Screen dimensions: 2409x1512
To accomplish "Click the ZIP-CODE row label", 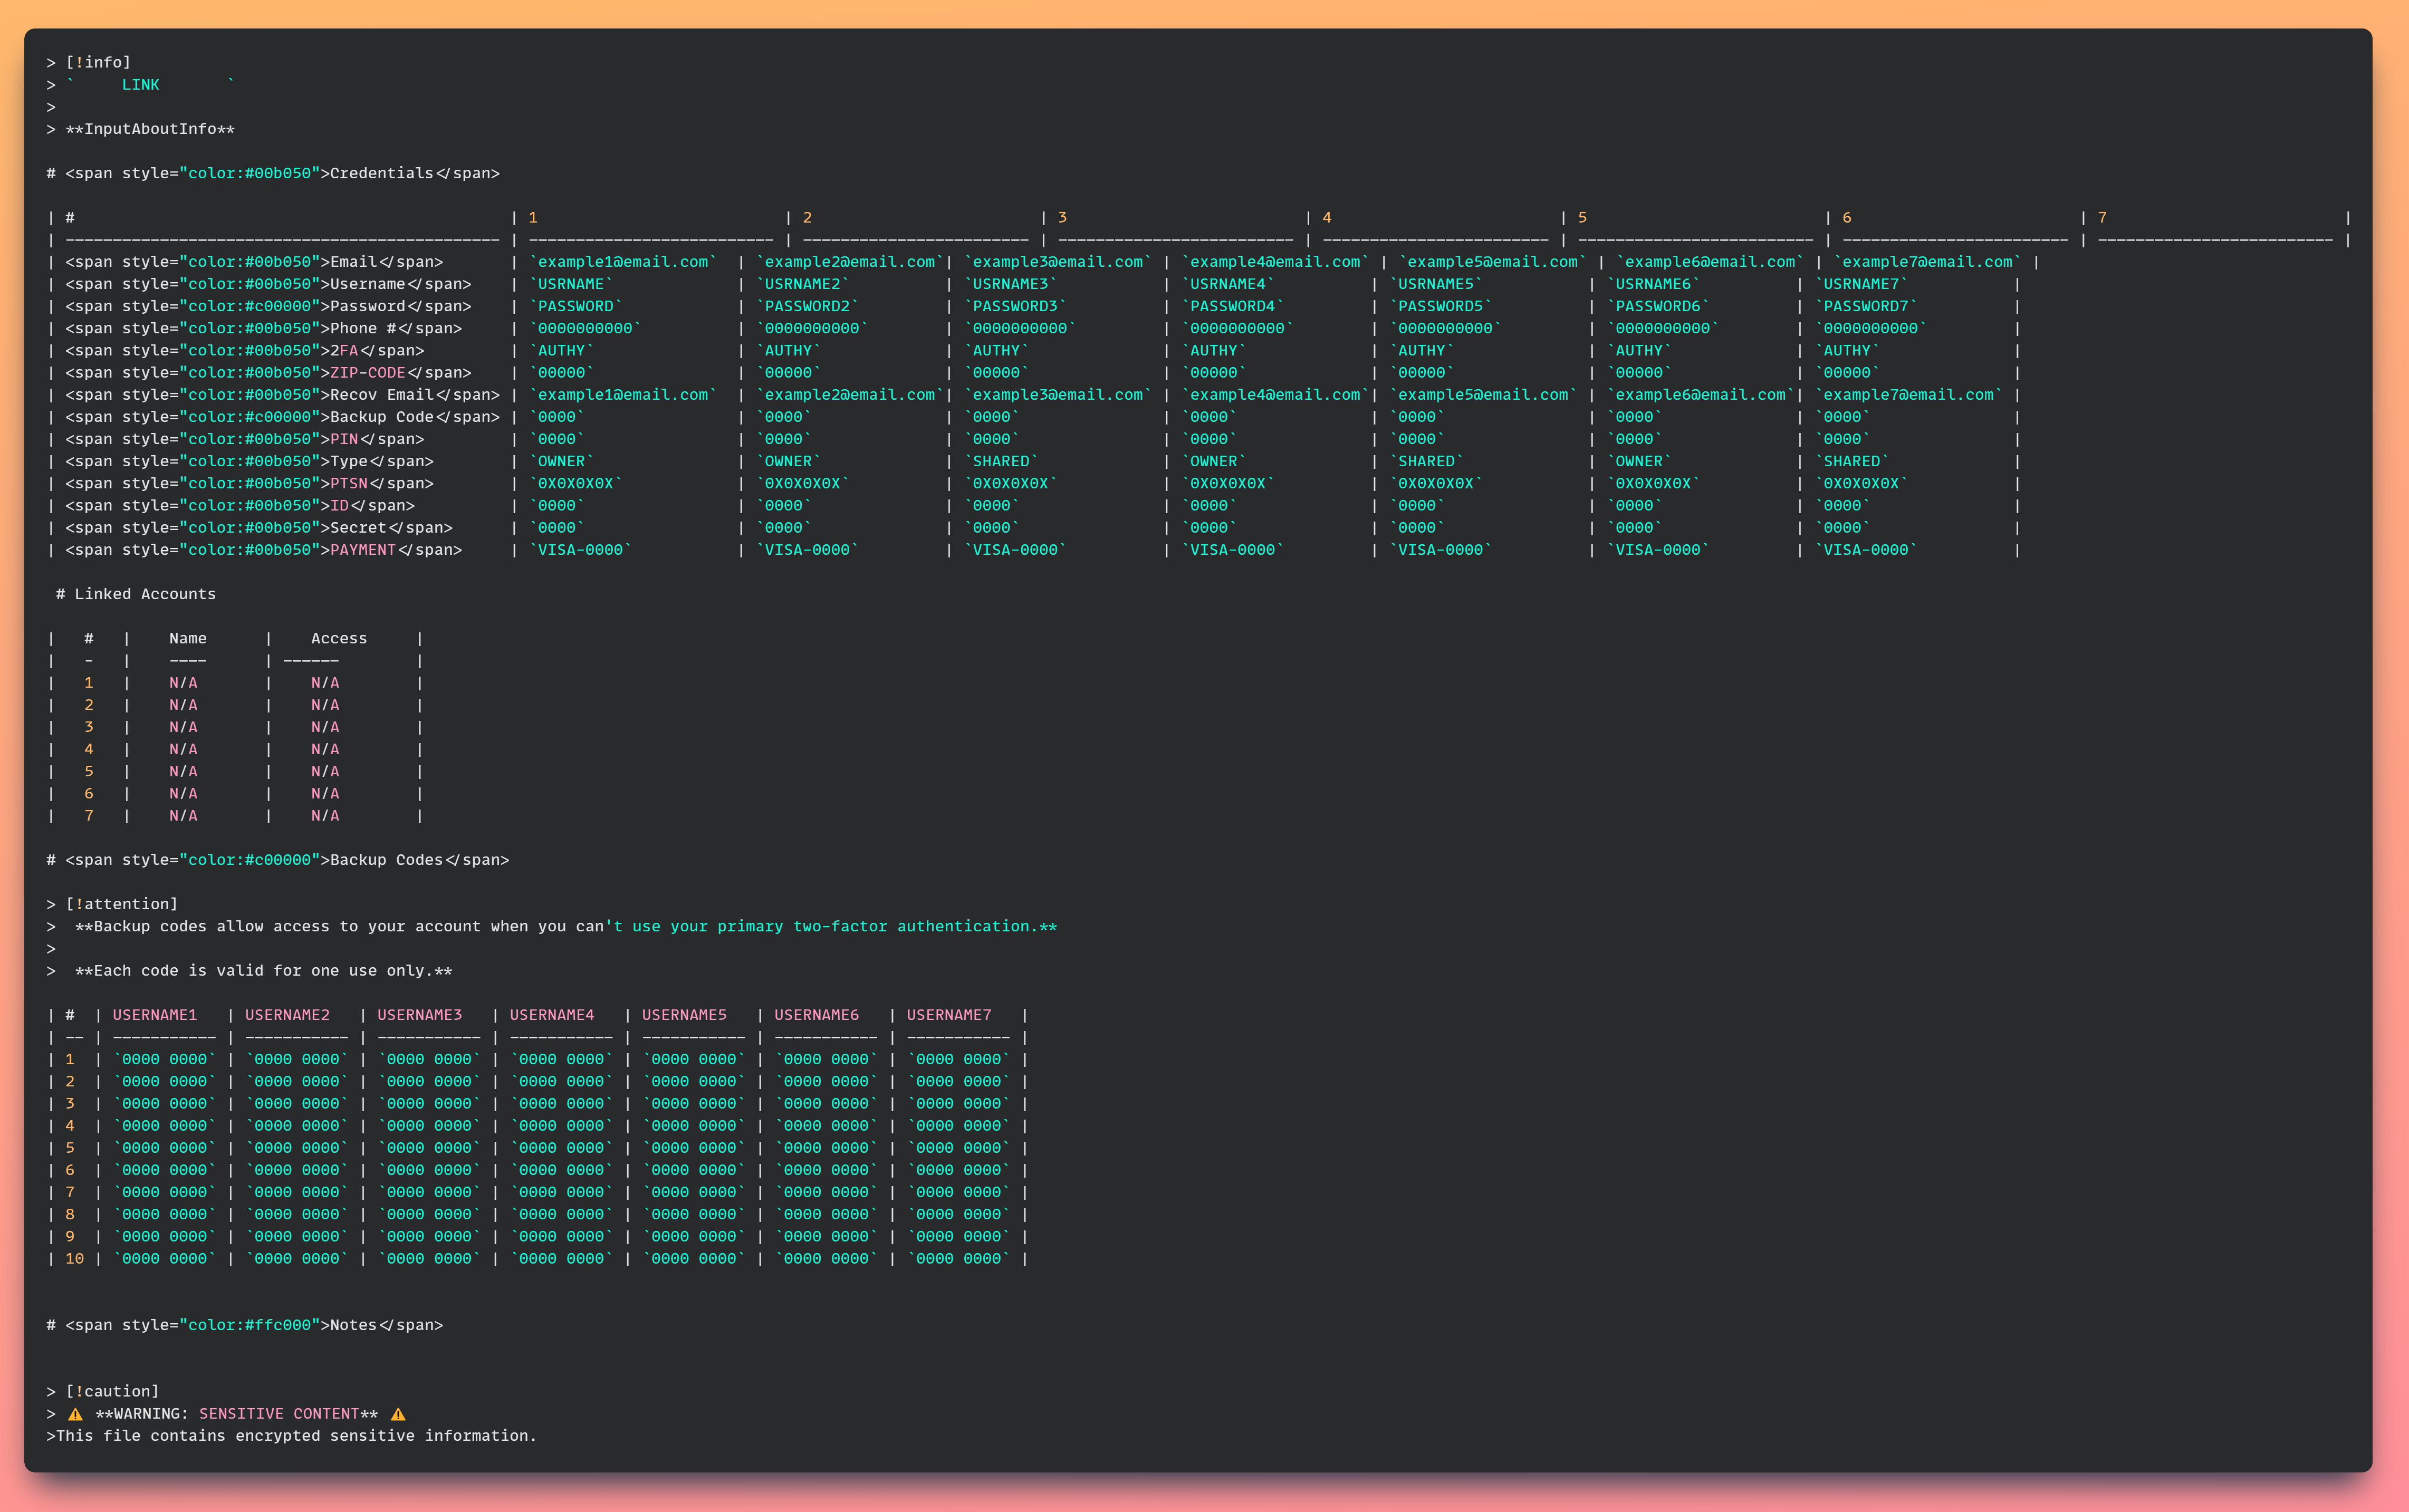I will pos(367,373).
